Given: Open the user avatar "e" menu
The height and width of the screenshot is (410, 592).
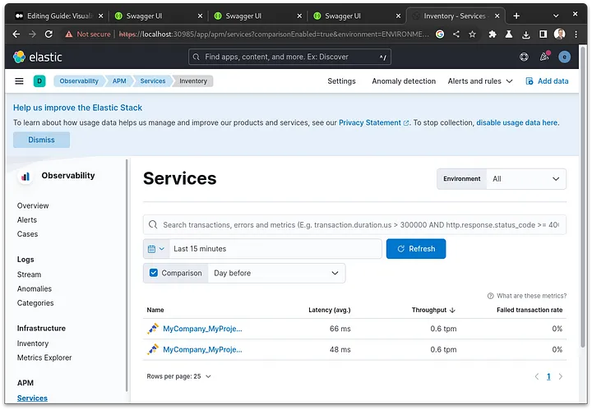Looking at the screenshot, I should pos(564,57).
